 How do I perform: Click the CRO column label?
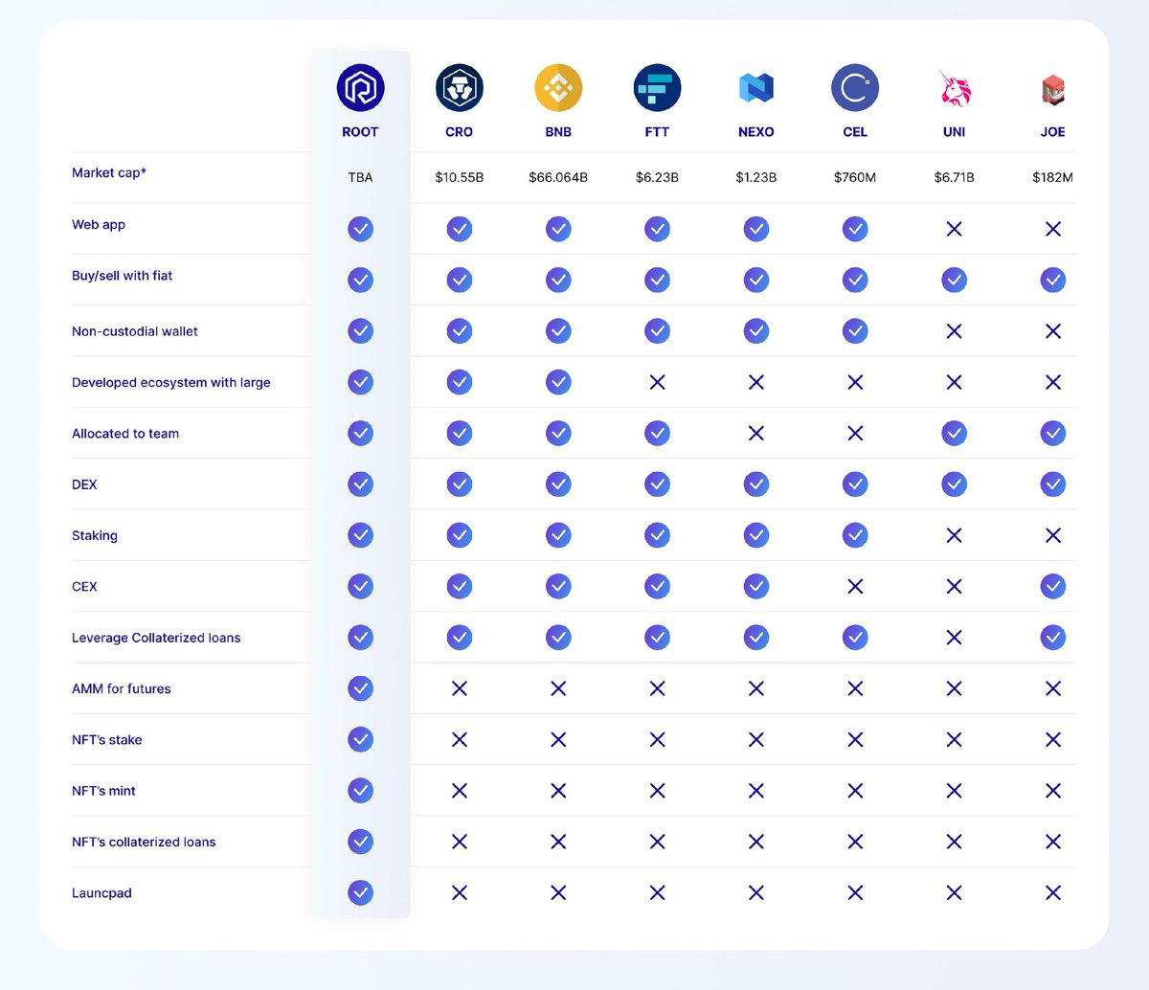coord(460,132)
